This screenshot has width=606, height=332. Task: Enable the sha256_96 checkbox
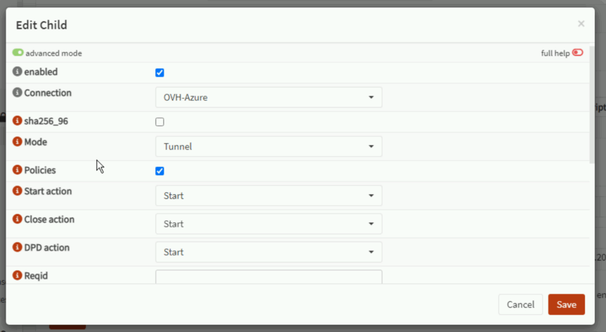click(159, 122)
